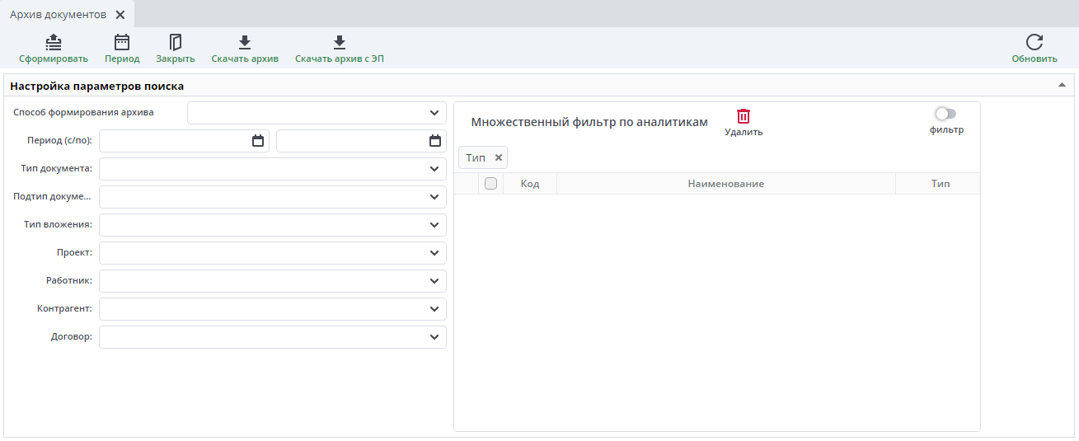
Task: Refresh using the Обновить icon
Action: tap(1034, 43)
